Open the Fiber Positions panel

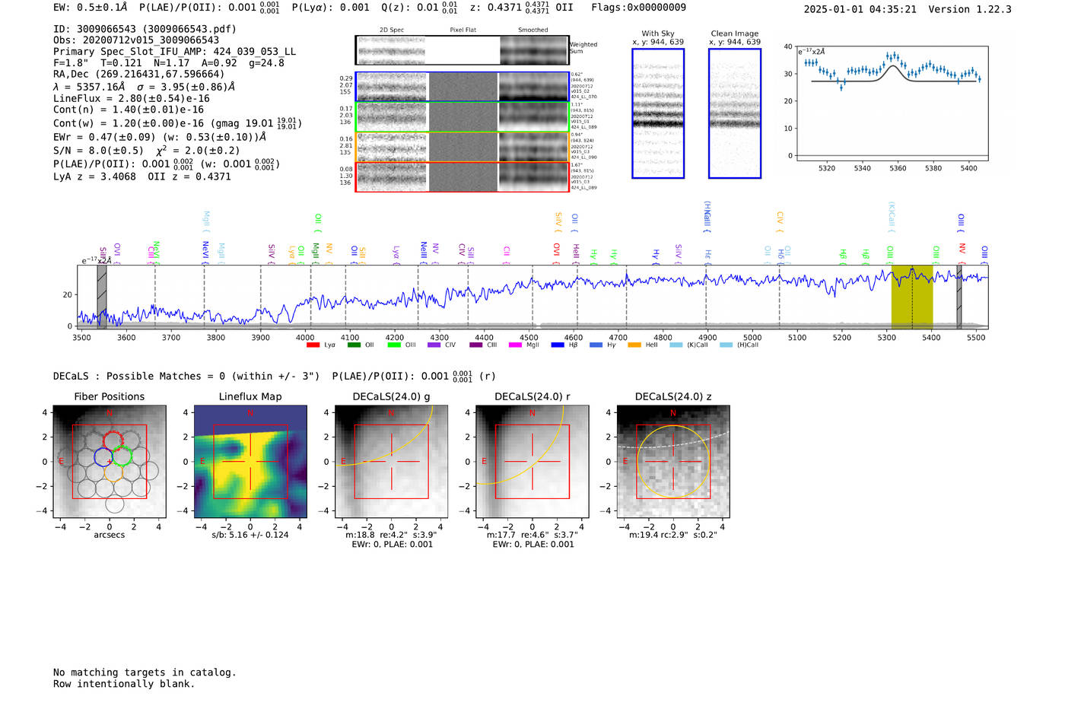(x=110, y=462)
